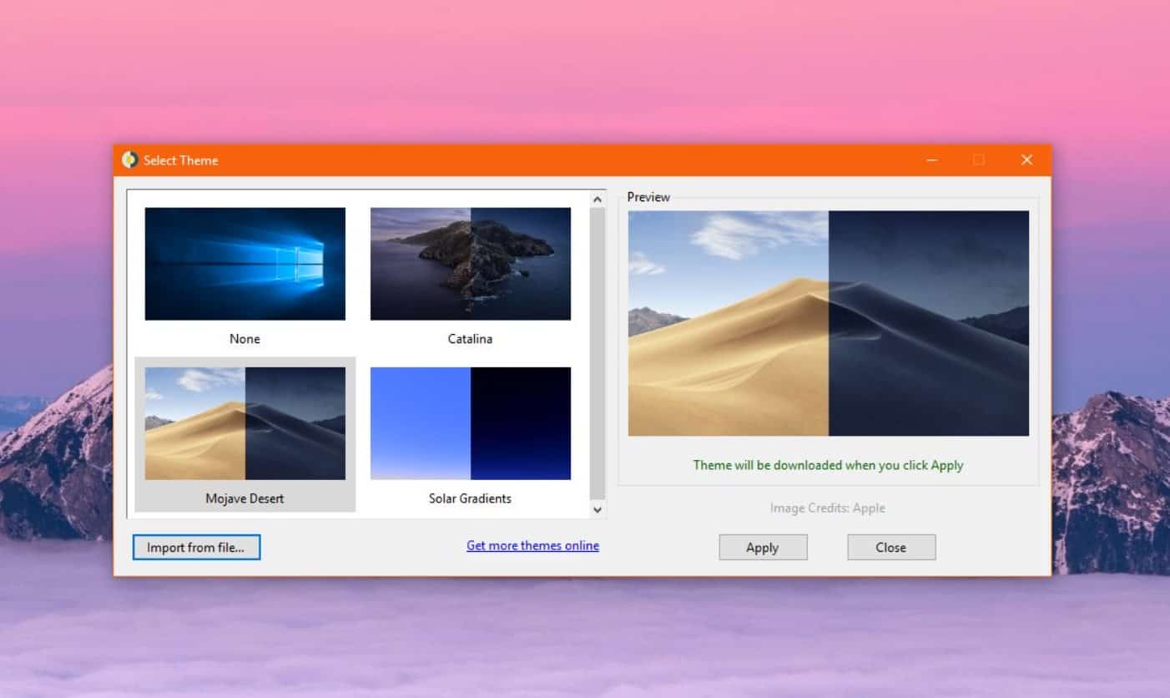The image size is (1170, 698).
Task: Click the Solar Gradients label text
Action: pyautogui.click(x=471, y=498)
